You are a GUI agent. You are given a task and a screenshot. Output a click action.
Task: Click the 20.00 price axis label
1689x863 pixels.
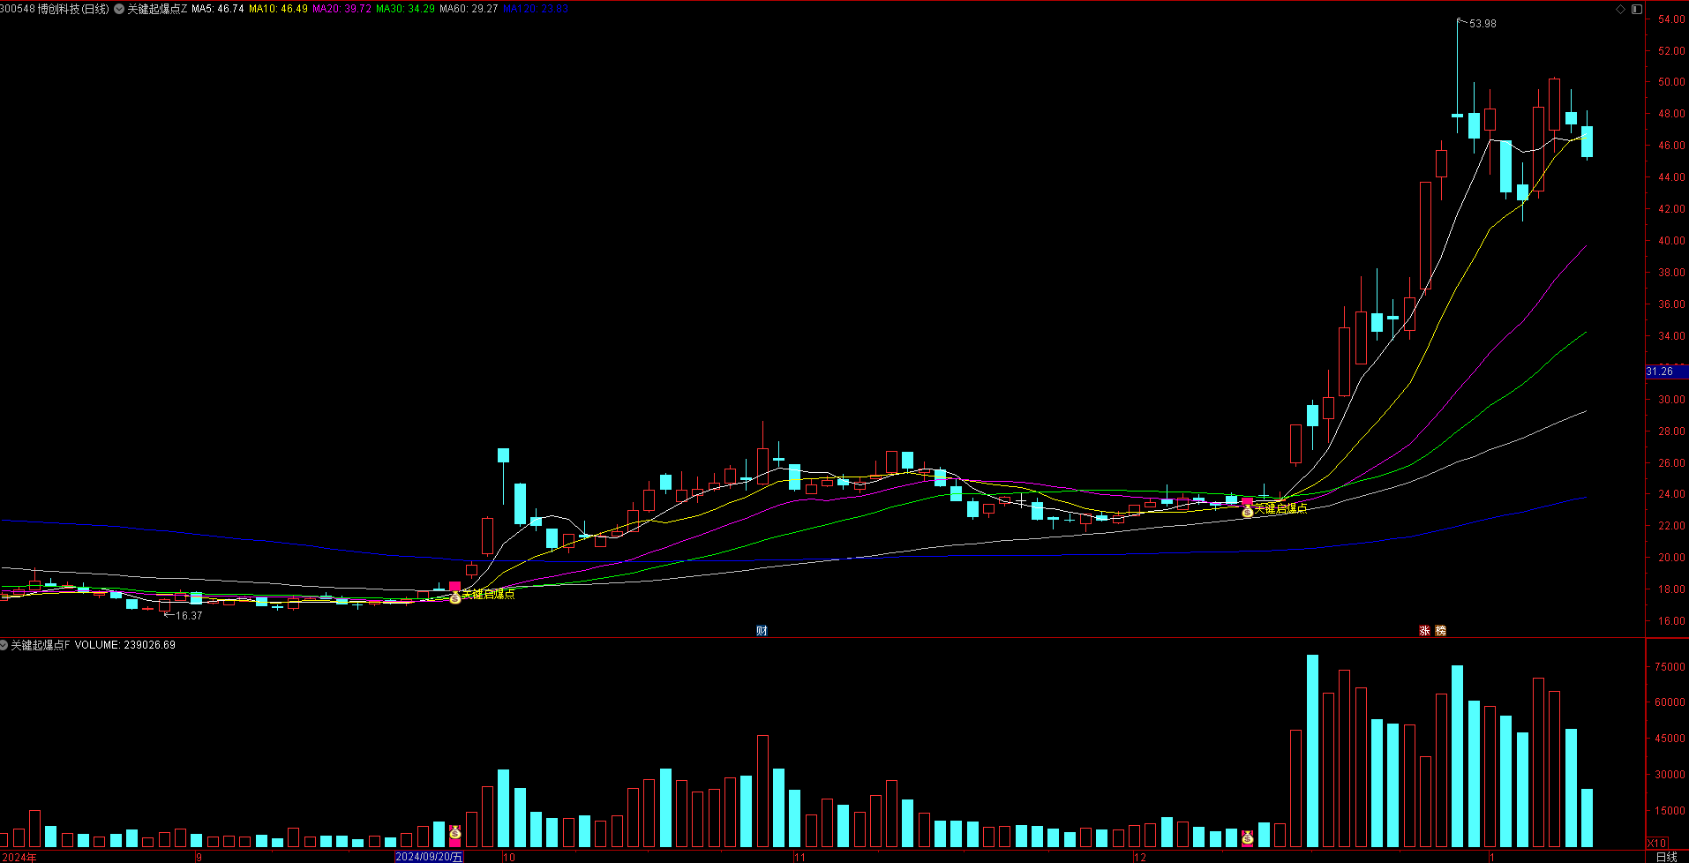click(x=1671, y=558)
